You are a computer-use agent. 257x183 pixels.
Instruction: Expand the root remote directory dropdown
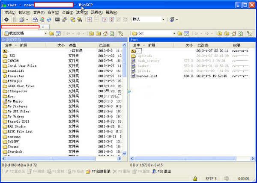tap(174, 33)
